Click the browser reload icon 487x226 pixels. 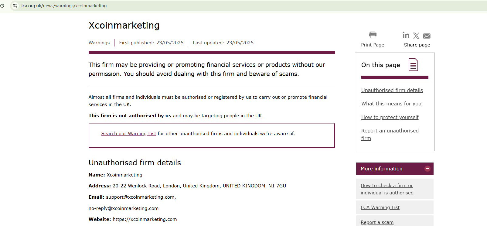click(x=2, y=6)
